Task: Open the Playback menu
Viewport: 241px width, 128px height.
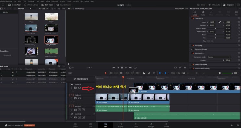Action: tap(55, 1)
